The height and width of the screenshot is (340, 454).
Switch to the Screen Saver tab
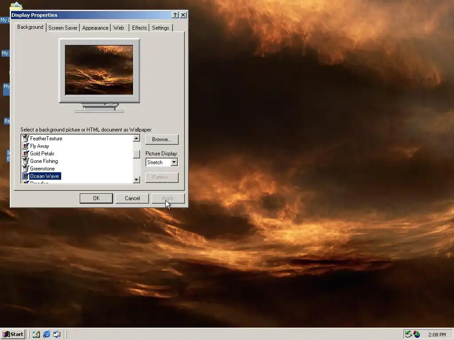tap(63, 28)
